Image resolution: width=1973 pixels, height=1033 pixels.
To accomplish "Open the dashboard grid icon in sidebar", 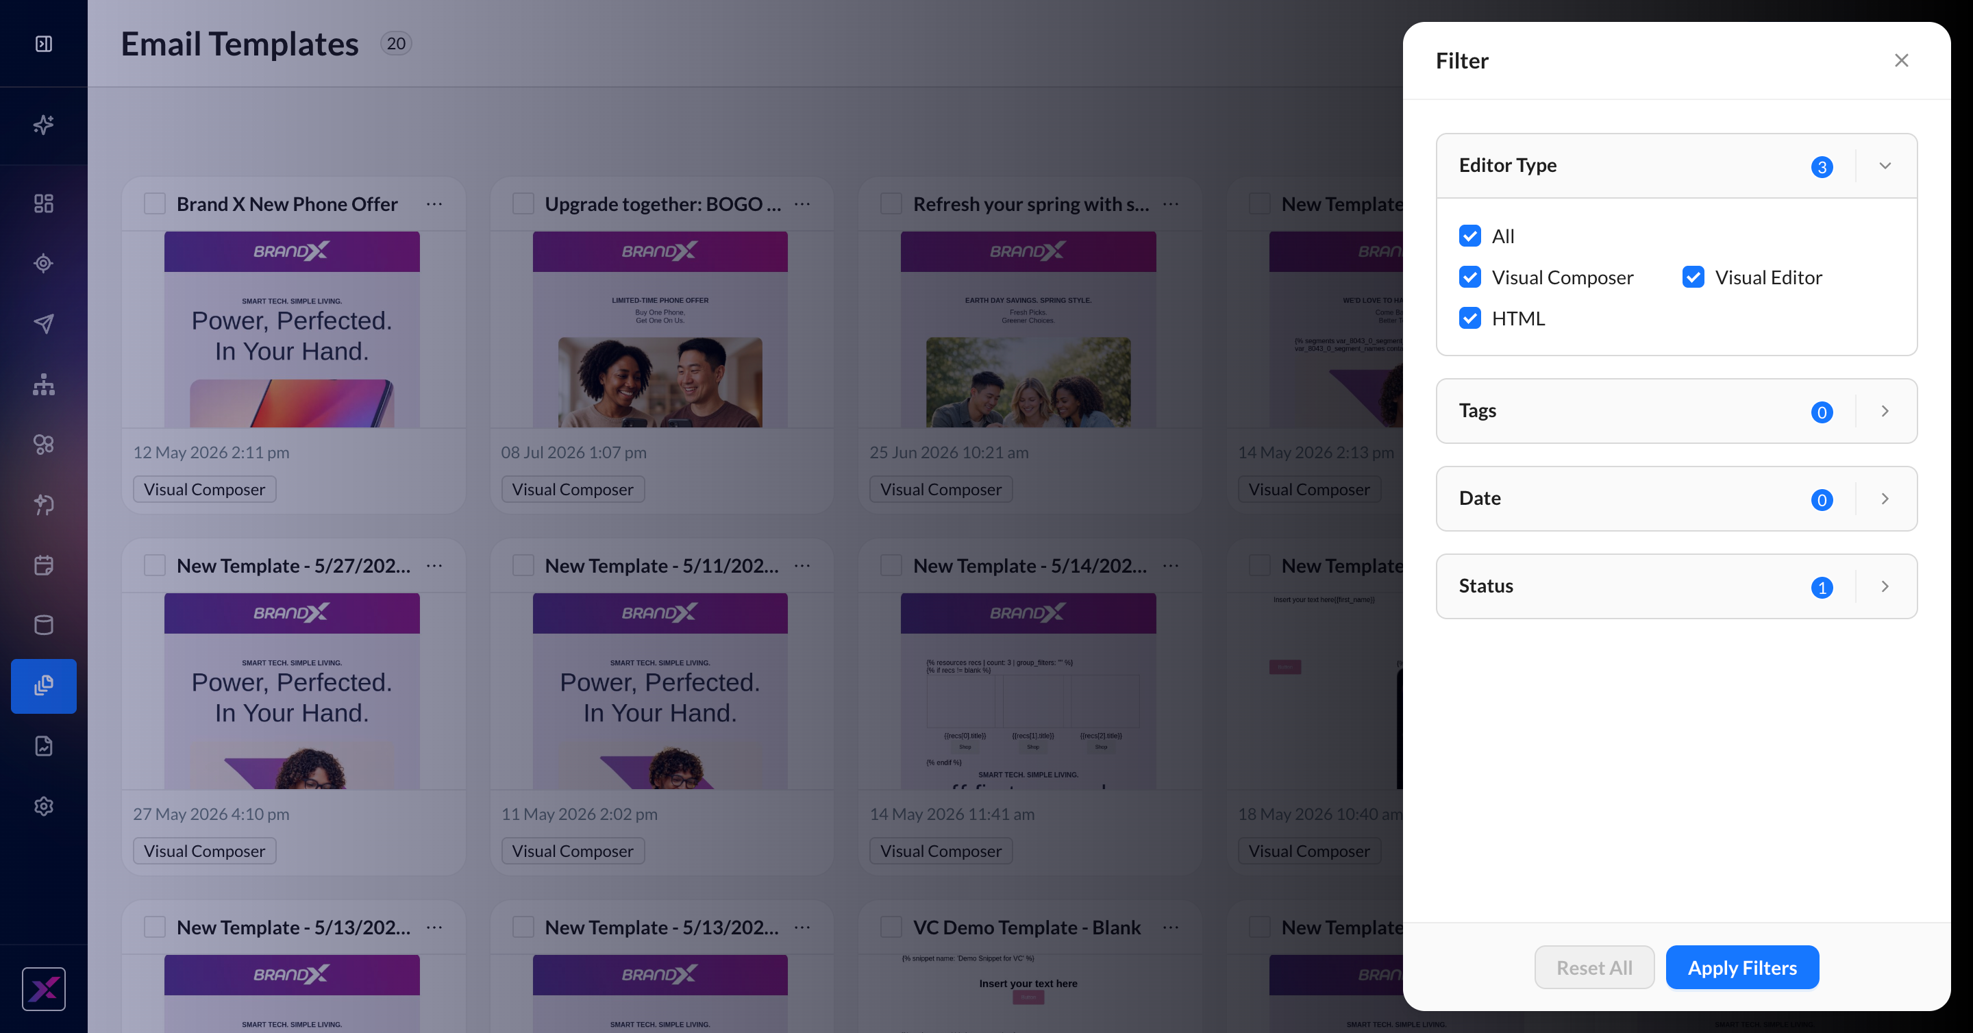I will [44, 203].
